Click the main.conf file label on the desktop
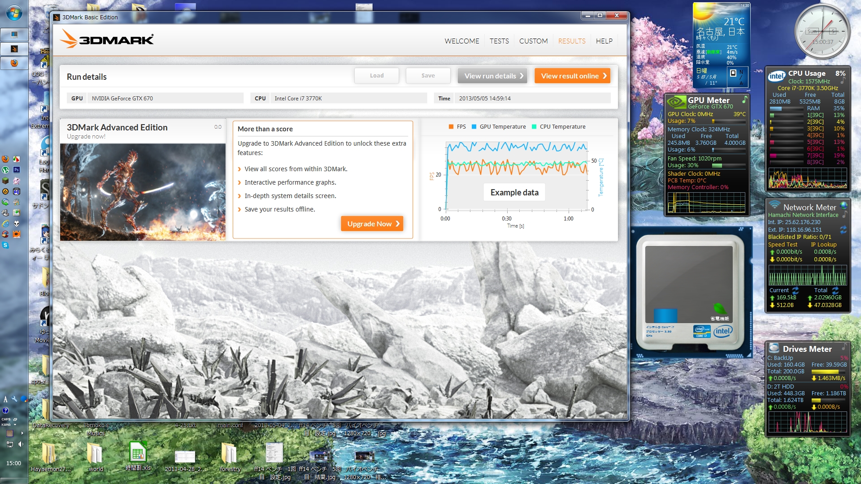The width and height of the screenshot is (861, 484). point(230,425)
